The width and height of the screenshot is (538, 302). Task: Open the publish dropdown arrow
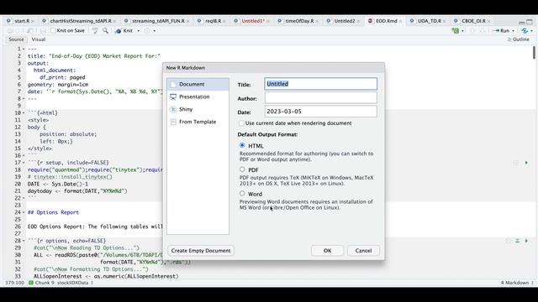[532, 31]
